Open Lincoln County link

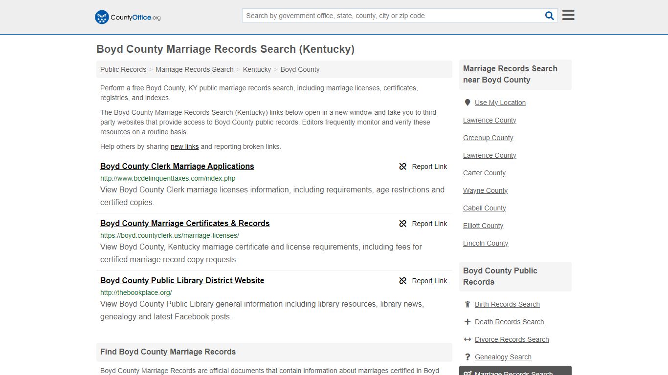pos(486,243)
